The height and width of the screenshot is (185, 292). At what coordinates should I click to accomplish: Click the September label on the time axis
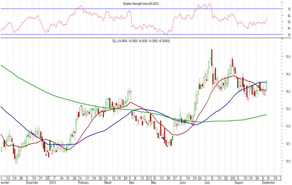point(268,183)
